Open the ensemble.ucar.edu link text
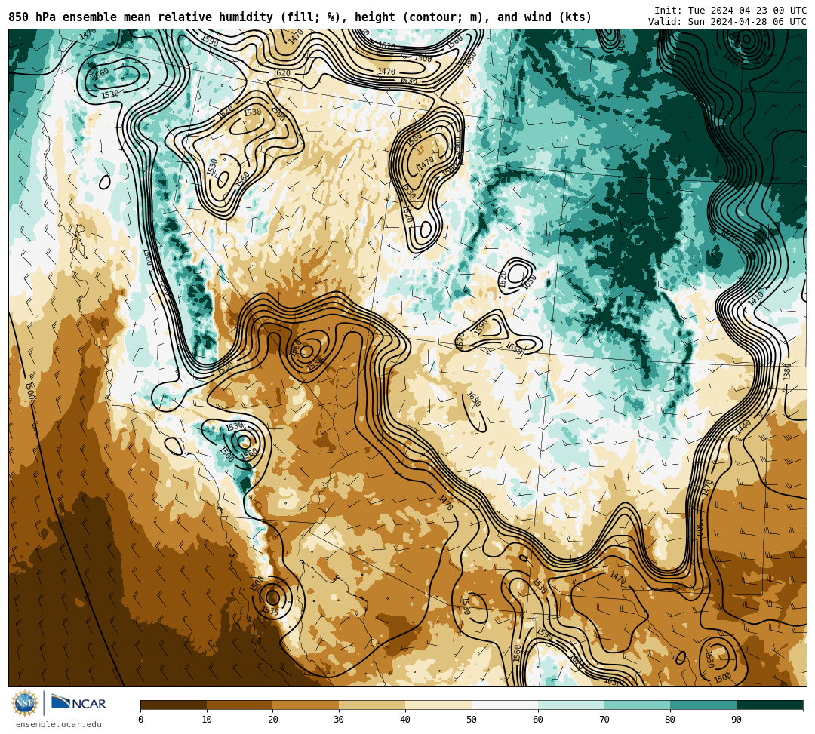This screenshot has width=815, height=734. [59, 724]
